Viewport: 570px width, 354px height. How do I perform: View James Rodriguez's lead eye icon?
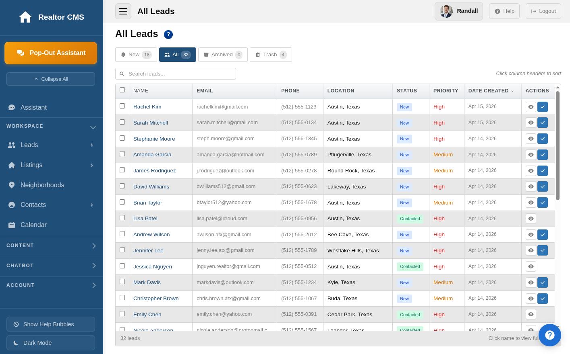click(x=531, y=171)
